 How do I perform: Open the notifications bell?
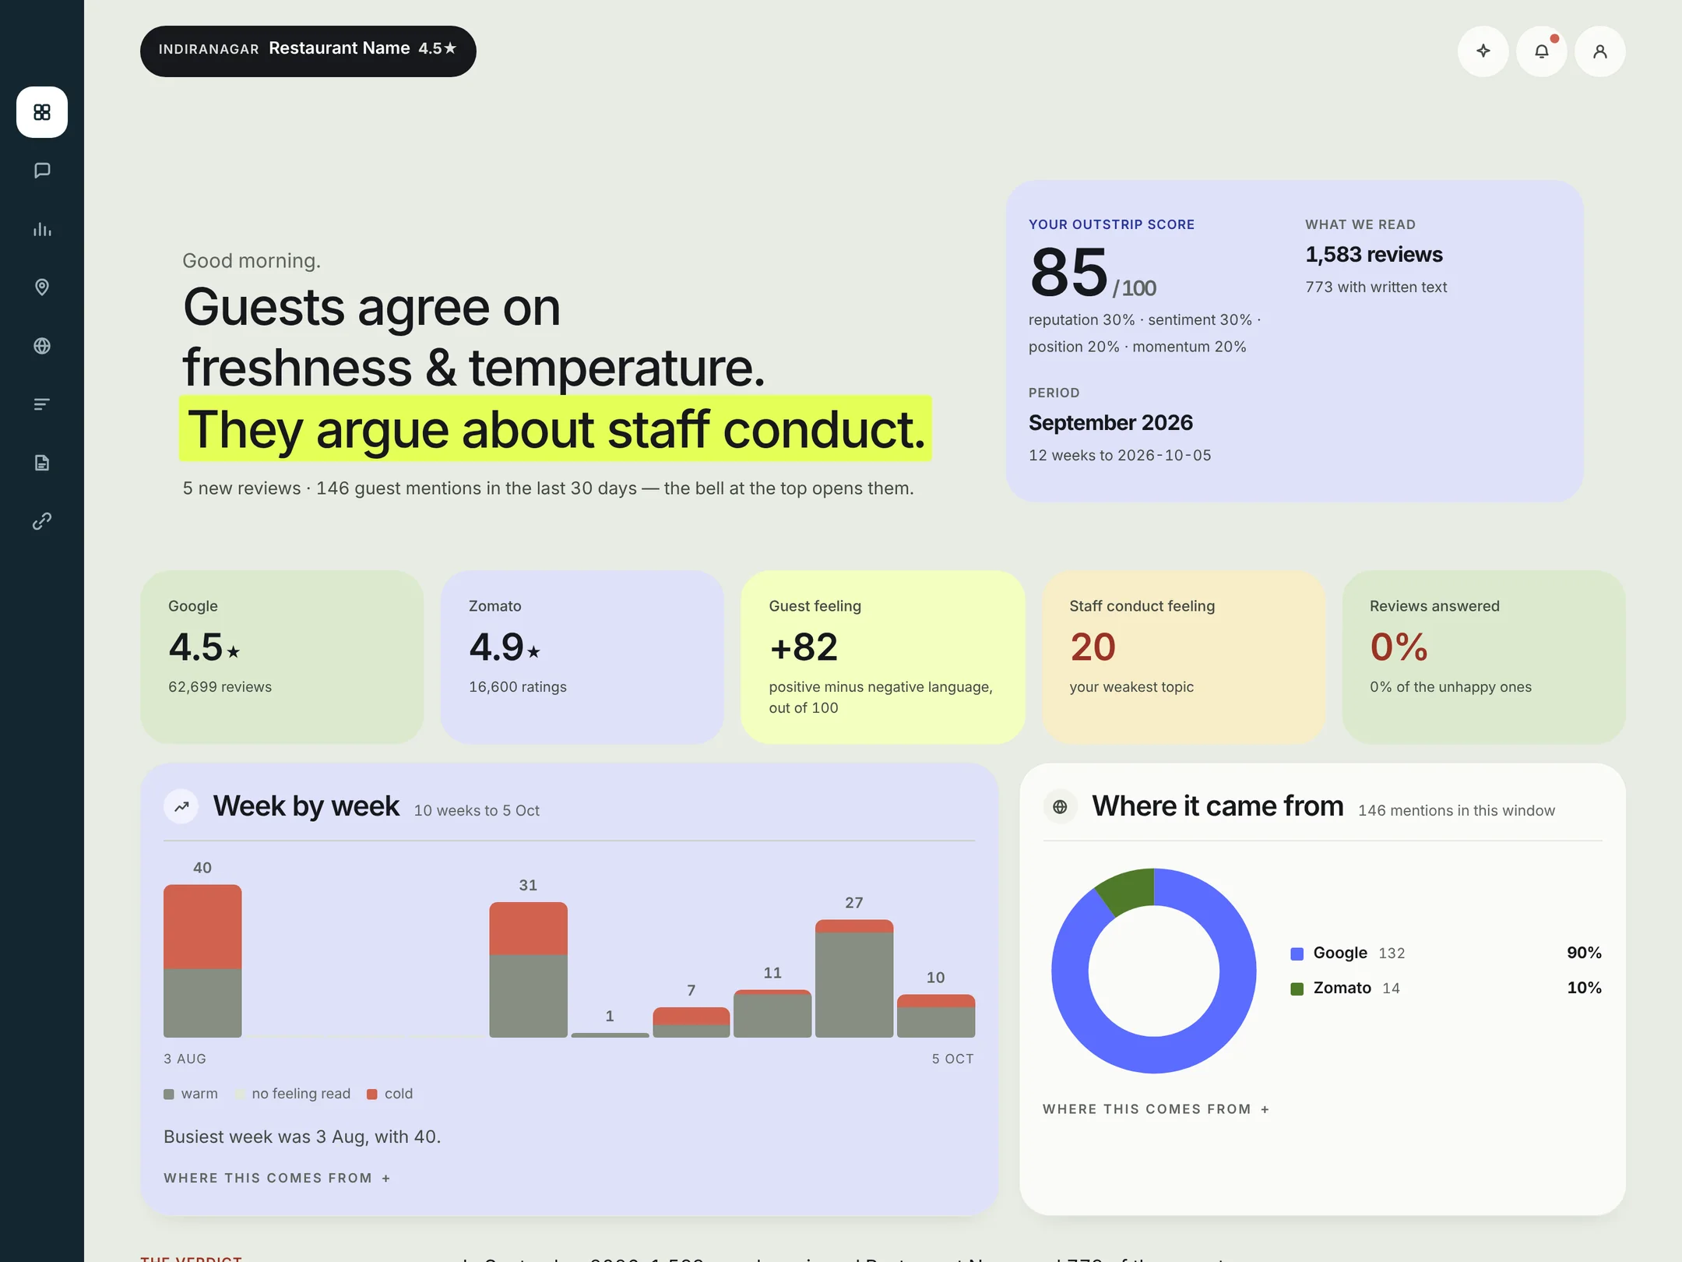(x=1542, y=51)
